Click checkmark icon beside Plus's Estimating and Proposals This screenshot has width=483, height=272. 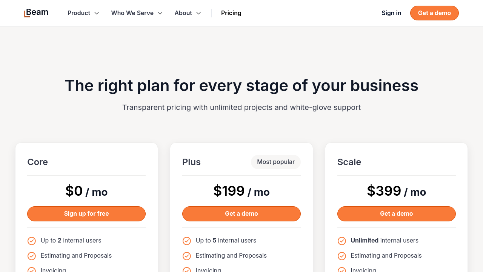(x=187, y=256)
